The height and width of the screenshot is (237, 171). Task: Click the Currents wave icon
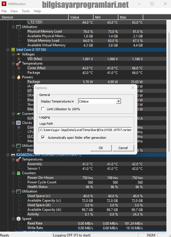coord(19,114)
